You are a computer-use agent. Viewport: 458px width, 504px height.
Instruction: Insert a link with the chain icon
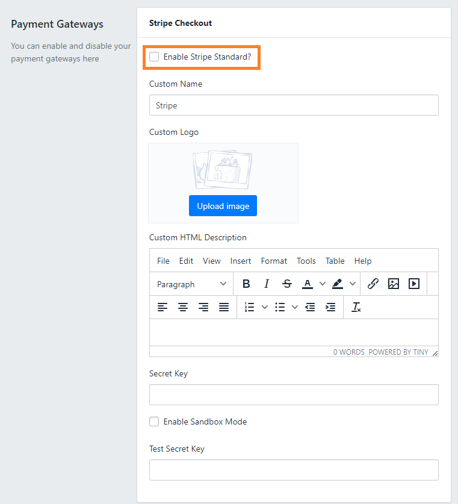click(373, 284)
